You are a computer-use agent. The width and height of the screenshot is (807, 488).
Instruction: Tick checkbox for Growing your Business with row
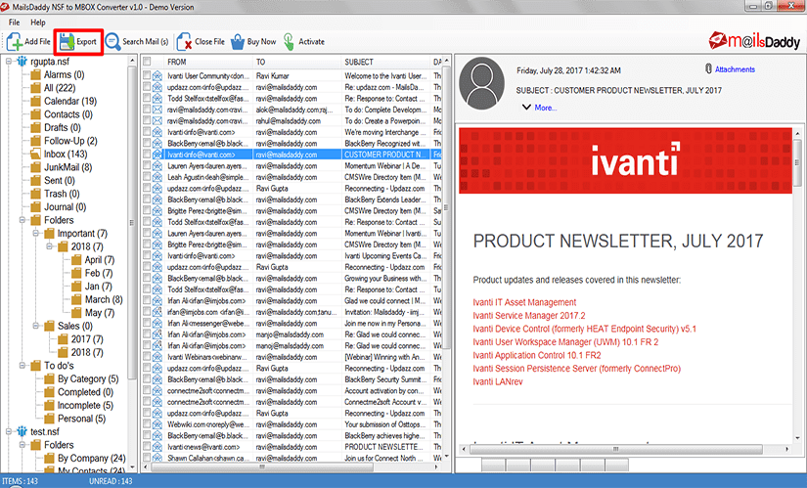(x=147, y=279)
